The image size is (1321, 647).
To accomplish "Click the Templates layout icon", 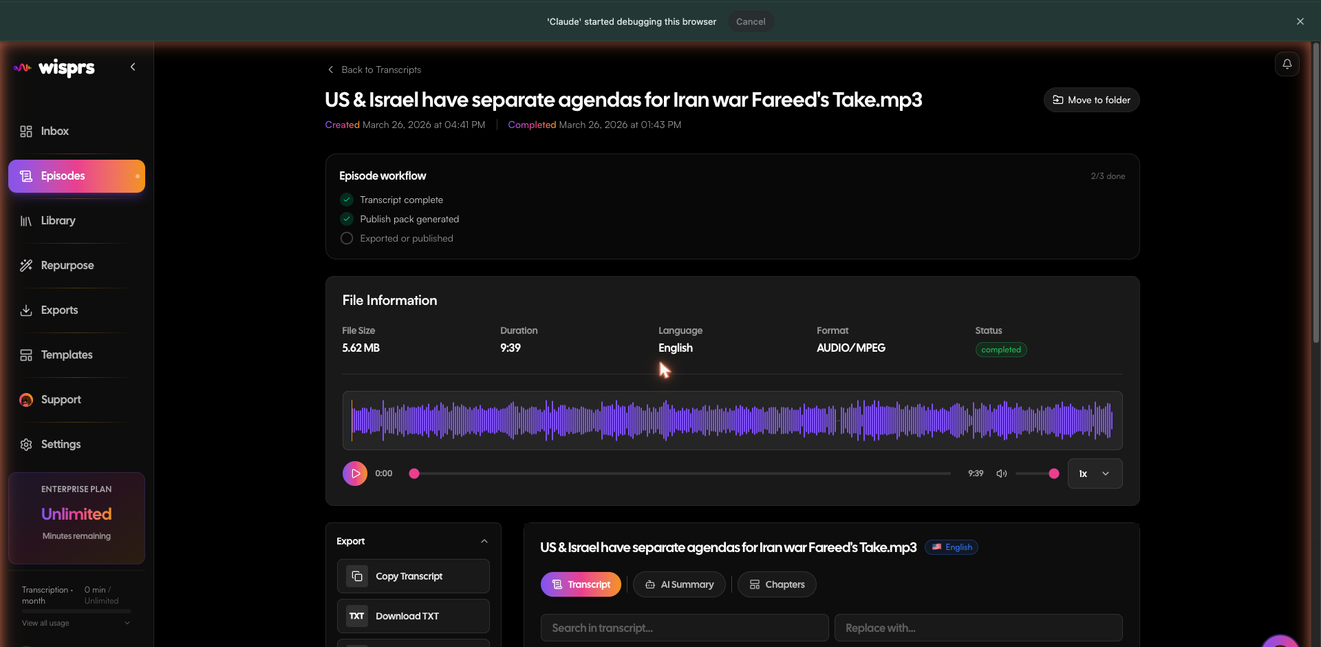I will click(x=26, y=355).
